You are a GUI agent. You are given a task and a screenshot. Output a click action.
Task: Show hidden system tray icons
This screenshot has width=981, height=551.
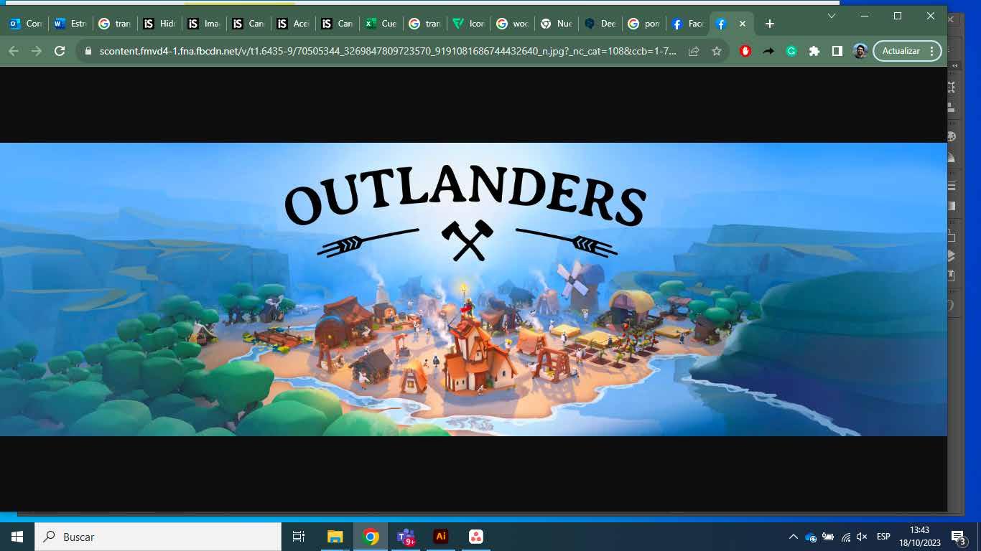coord(793,537)
